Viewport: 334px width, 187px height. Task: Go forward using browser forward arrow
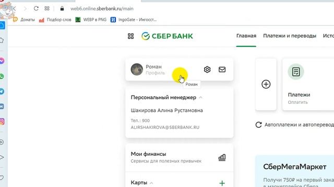[25, 9]
